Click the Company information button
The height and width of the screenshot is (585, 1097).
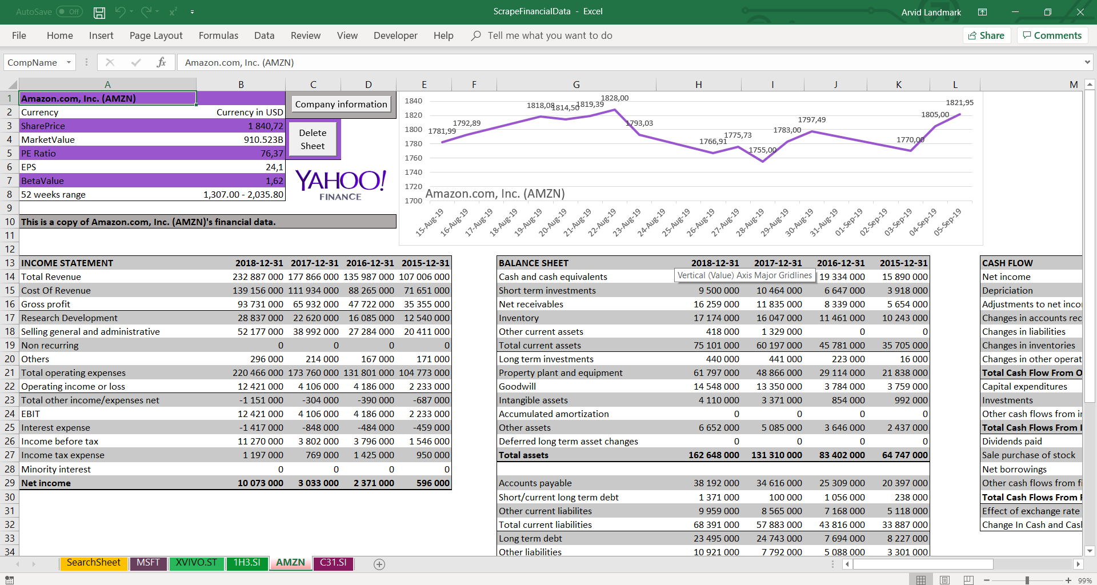pos(341,104)
